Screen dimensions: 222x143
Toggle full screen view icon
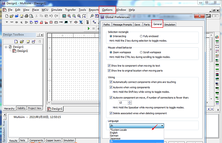(64, 16)
